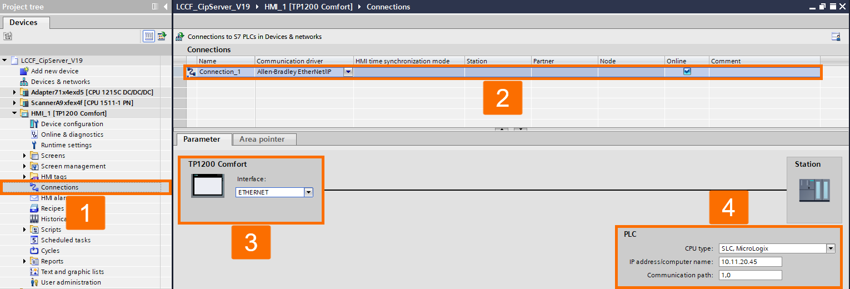Click the Connection_1 name cell

[x=226, y=72]
